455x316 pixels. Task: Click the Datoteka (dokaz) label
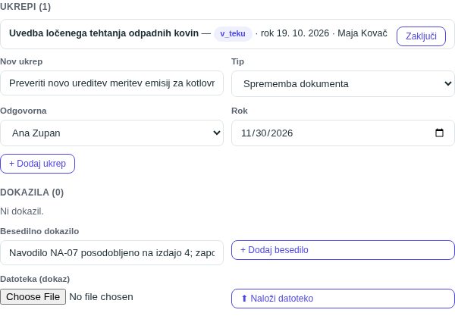click(x=35, y=279)
